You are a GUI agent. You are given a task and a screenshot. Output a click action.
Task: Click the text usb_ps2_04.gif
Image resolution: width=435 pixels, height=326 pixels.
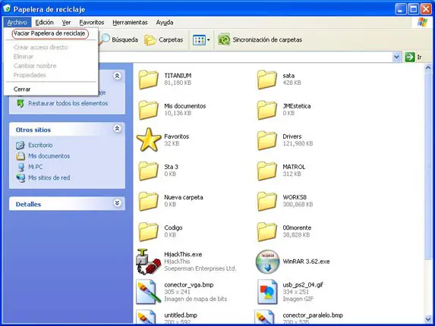pos(303,285)
